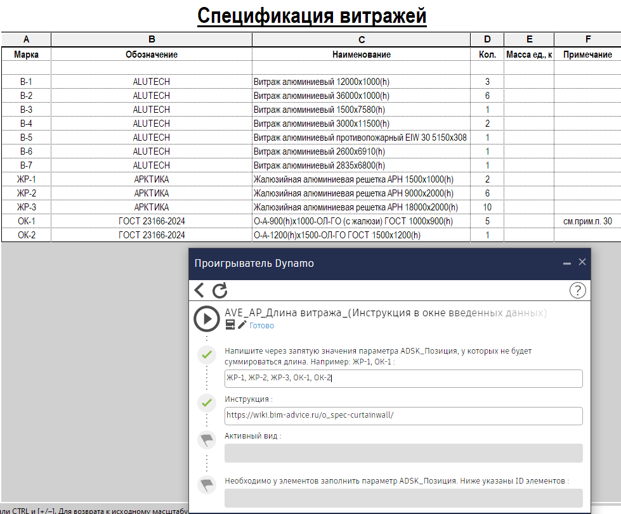Click the flag icon beside ADSK_Позиция element IDs
Image resolution: width=621 pixels, height=514 pixels.
pyautogui.click(x=207, y=485)
